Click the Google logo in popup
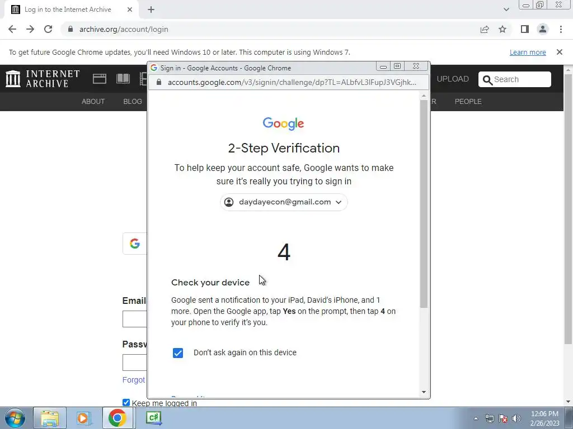Image resolution: width=573 pixels, height=429 pixels. [x=283, y=123]
